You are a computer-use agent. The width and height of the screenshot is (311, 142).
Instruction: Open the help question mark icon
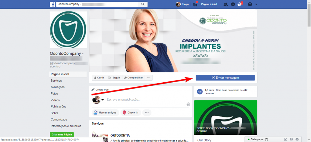click(250, 4)
